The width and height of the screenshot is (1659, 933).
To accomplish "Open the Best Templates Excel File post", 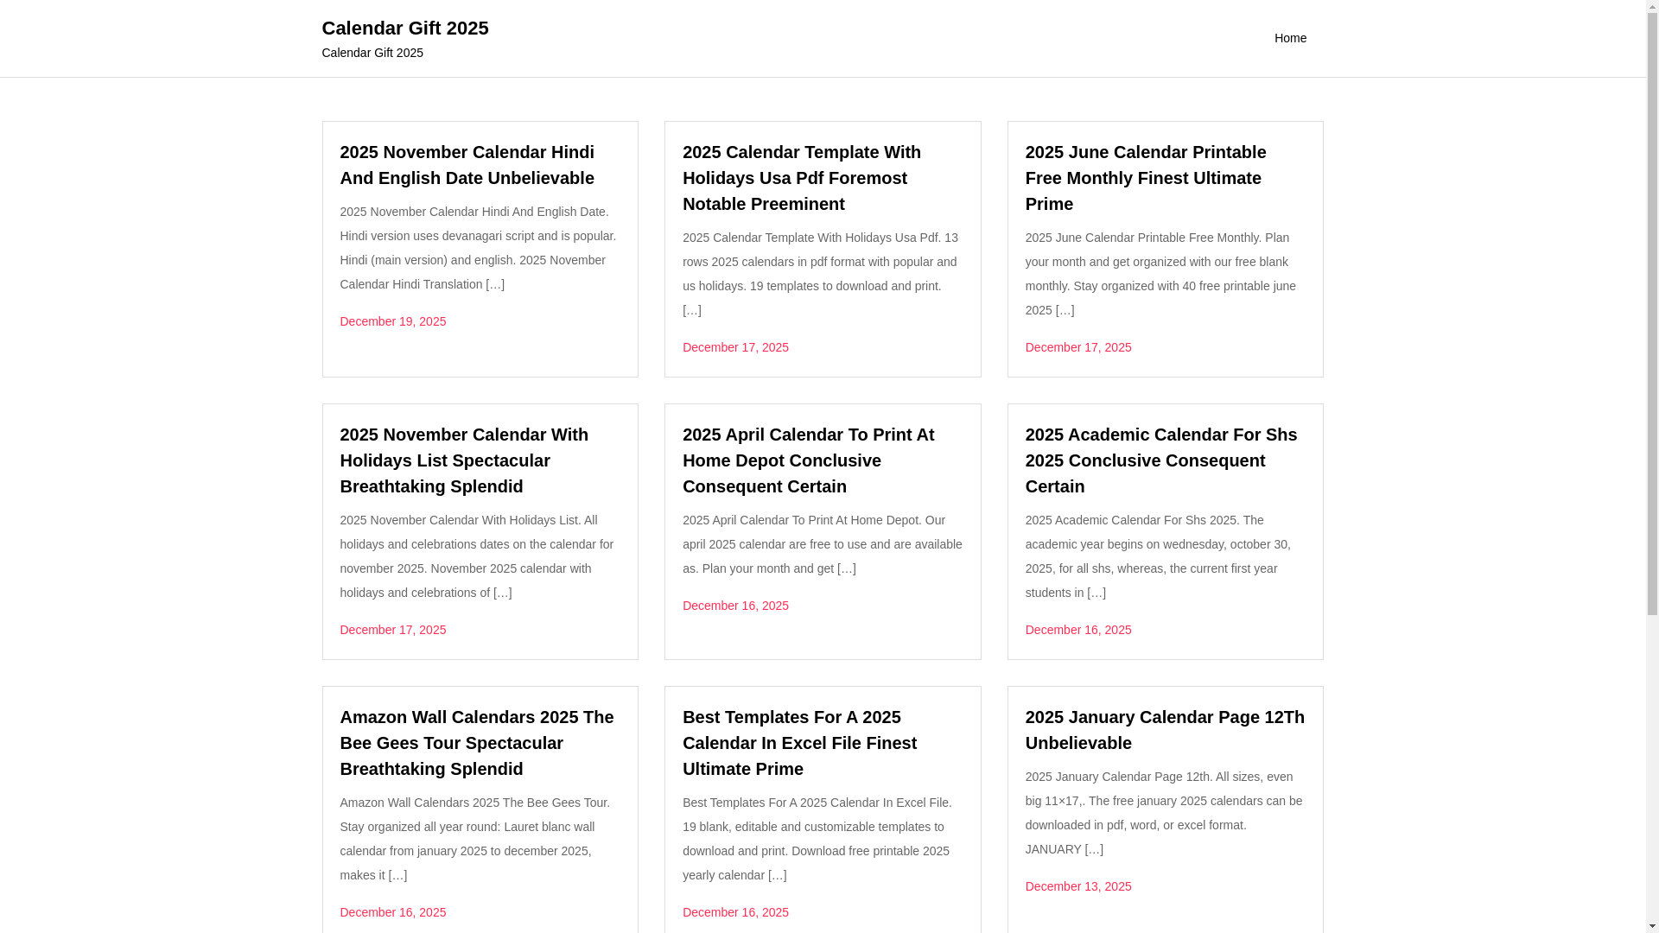I will [x=799, y=743].
